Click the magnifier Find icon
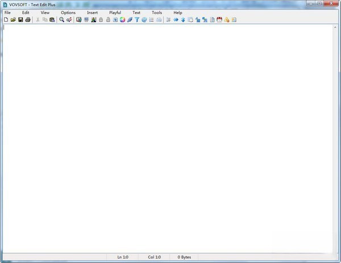Viewport: 341px width, 263px height. pyautogui.click(x=62, y=20)
